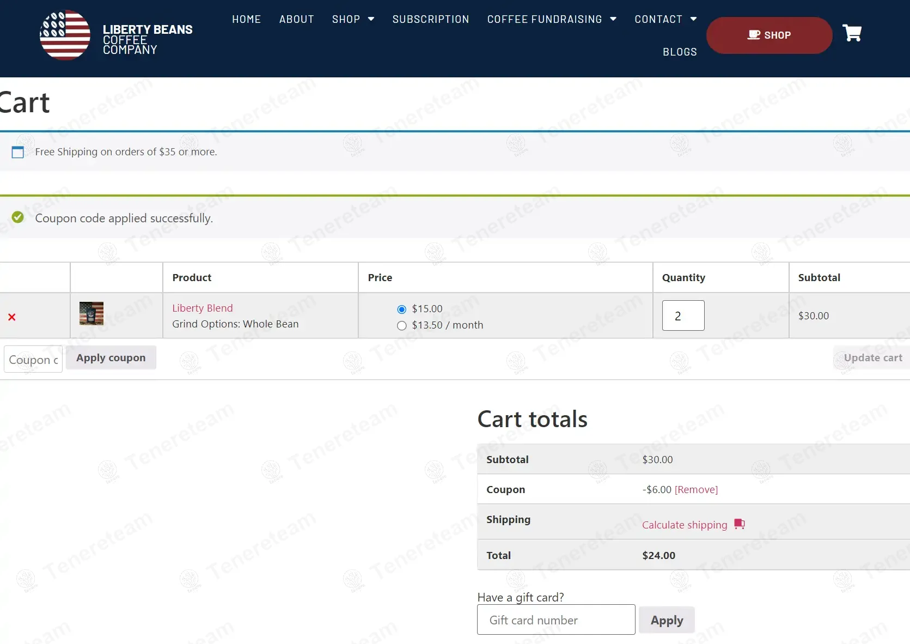The image size is (910, 644).
Task: Click the 'Free Shipping on orders of $35' notice
Action: (x=126, y=152)
